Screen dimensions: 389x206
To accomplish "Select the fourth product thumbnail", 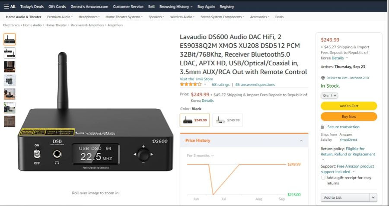I will coord(10,80).
